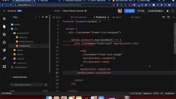Click the sandbox privacy globe icon
Viewport: 176px width, 99px height.
(x=86, y=11)
